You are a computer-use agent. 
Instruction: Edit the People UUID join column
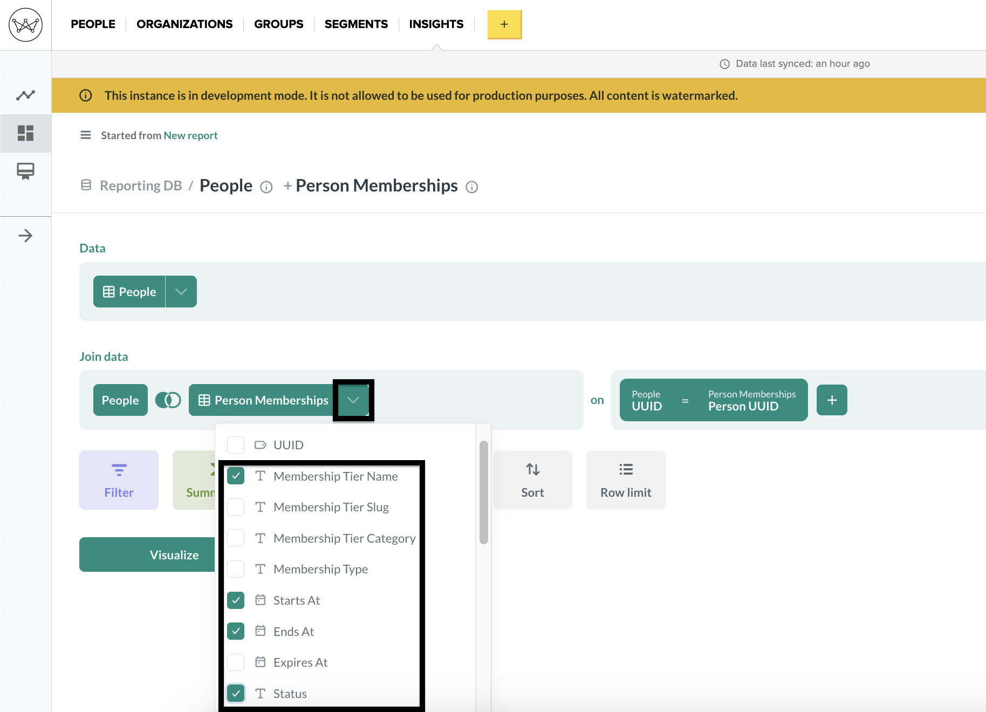click(x=647, y=400)
